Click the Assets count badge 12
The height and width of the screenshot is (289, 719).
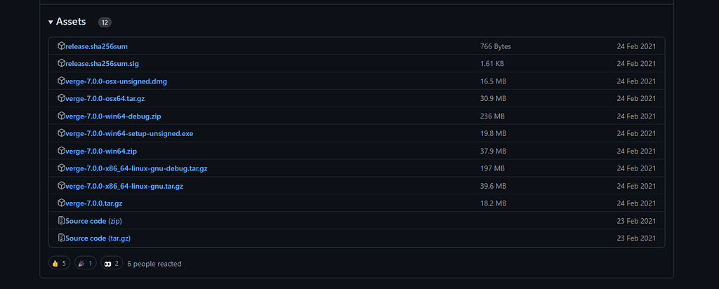105,22
